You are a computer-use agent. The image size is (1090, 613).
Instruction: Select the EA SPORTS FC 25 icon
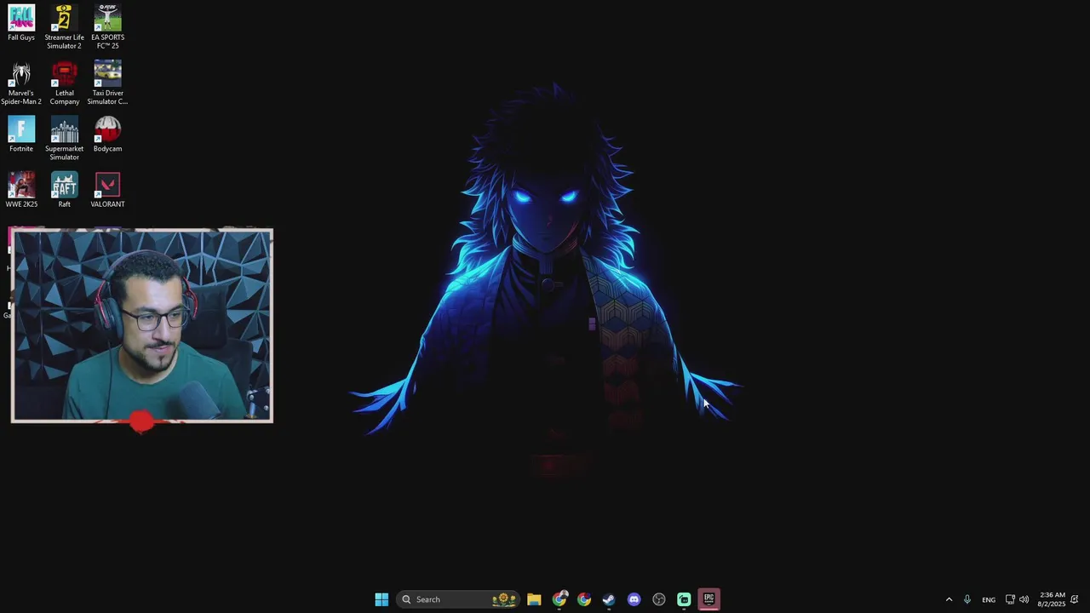tap(107, 26)
